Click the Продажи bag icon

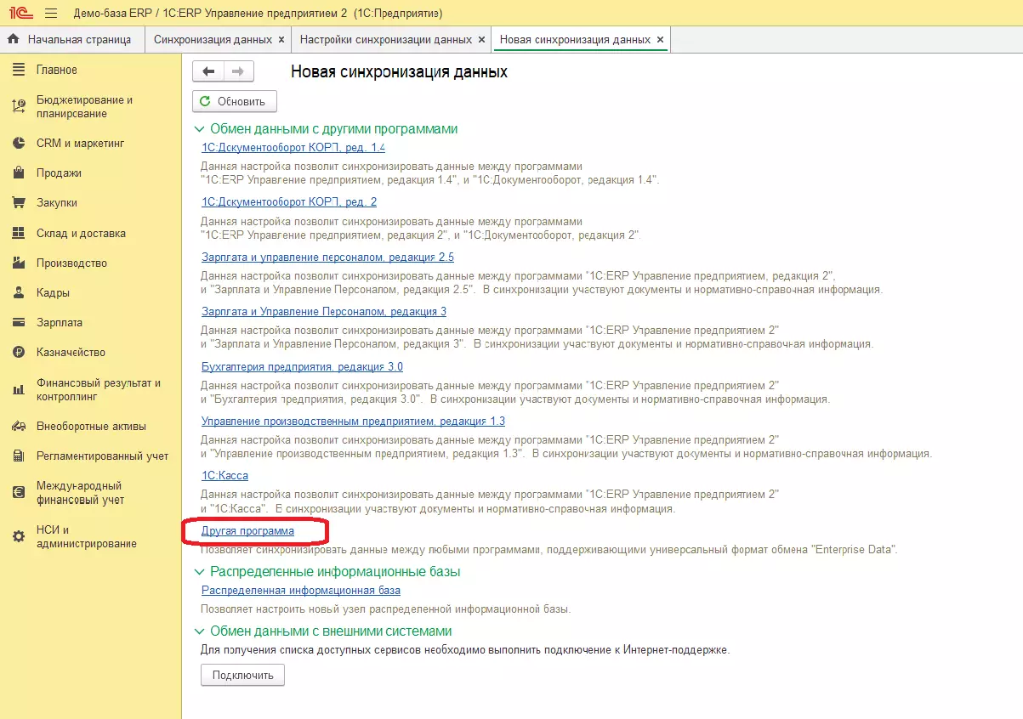click(19, 173)
